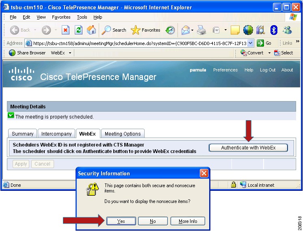Open the Favorites menu
This screenshot has width=303, height=231.
click(61, 17)
